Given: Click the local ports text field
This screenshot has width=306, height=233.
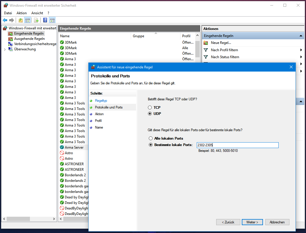Looking at the screenshot, I should [237, 145].
